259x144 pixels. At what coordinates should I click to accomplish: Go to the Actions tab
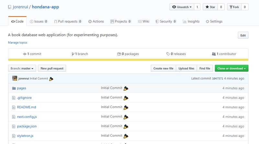coord(96,21)
